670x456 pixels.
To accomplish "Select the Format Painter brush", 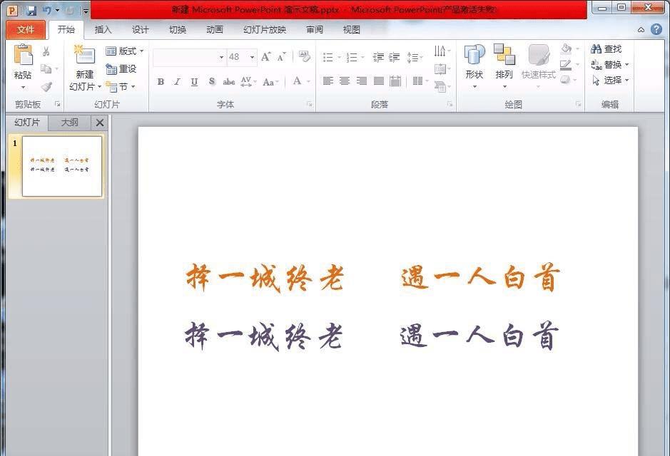I will tap(46, 87).
